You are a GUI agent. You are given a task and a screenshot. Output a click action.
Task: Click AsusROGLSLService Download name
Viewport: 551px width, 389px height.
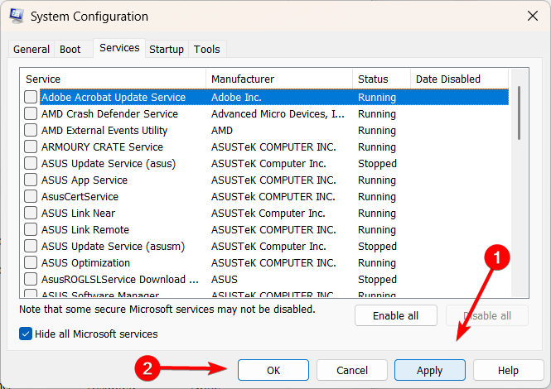coord(120,280)
